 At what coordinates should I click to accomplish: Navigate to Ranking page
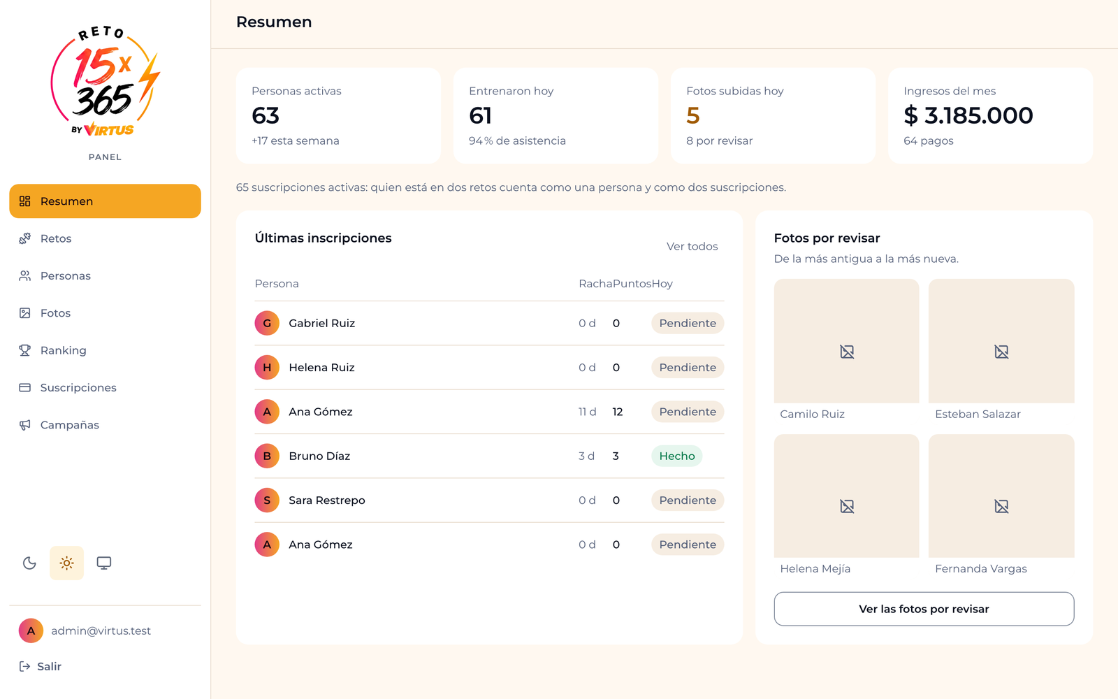[x=105, y=350]
